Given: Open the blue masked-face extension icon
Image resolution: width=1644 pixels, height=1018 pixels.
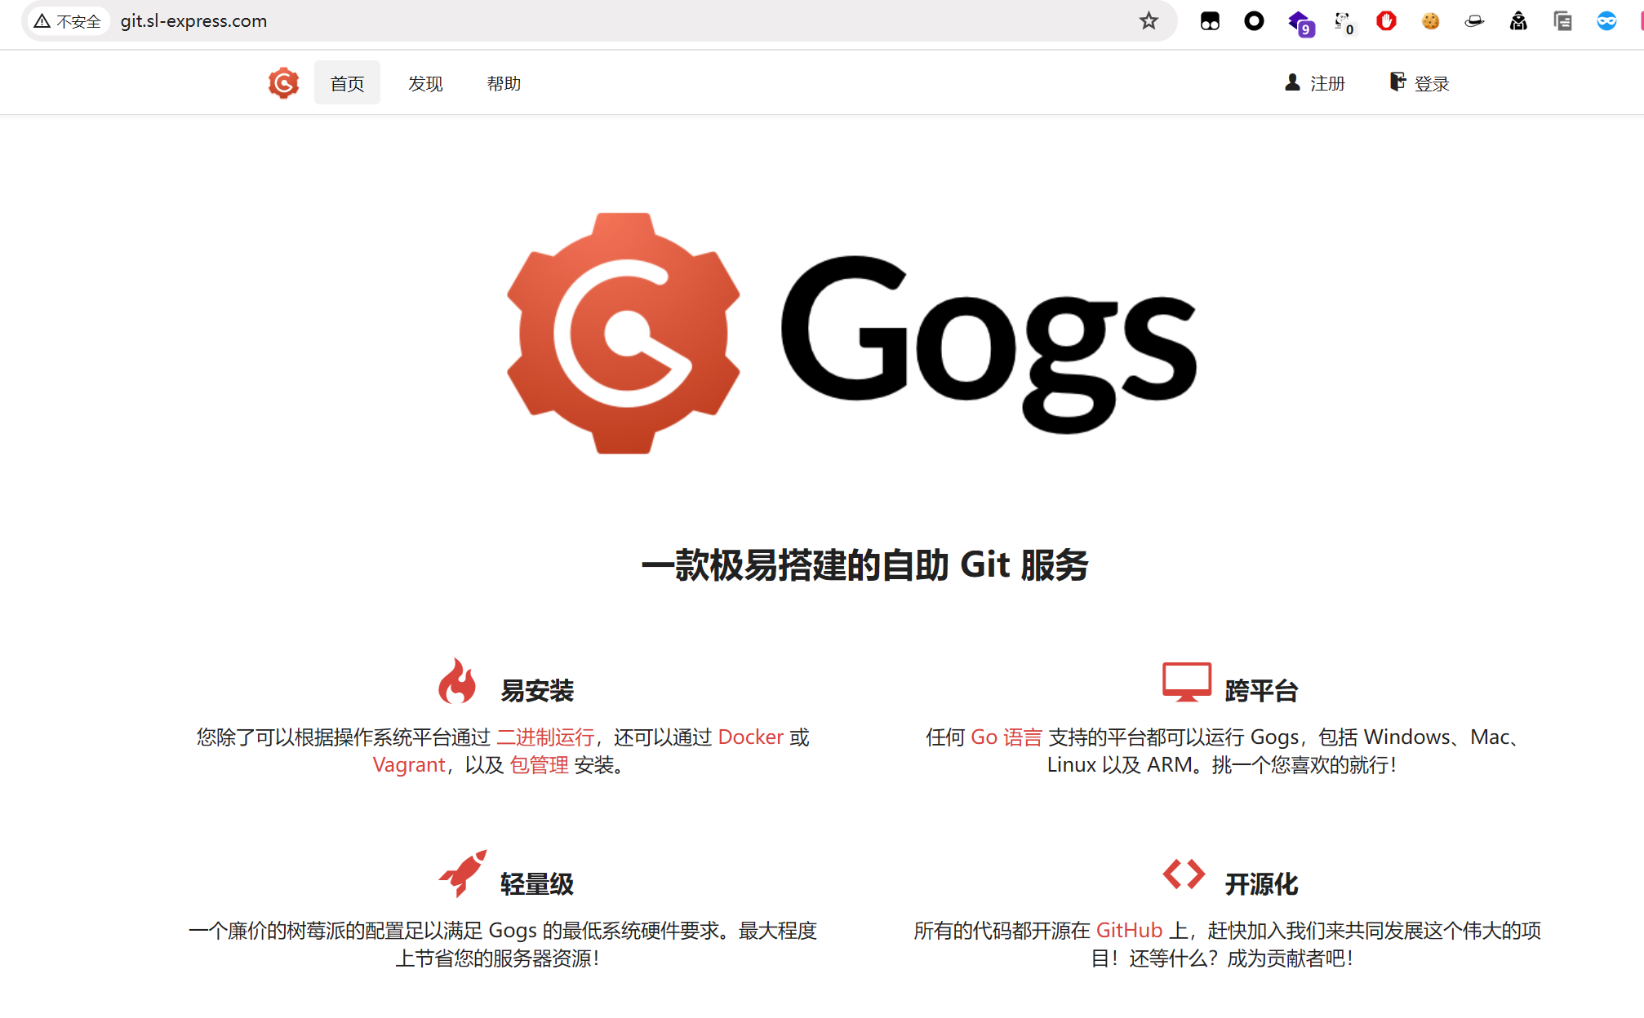Looking at the screenshot, I should click(x=1606, y=21).
